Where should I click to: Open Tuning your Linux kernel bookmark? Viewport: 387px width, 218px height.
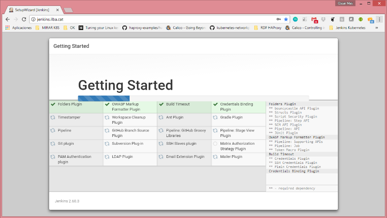(x=99, y=28)
